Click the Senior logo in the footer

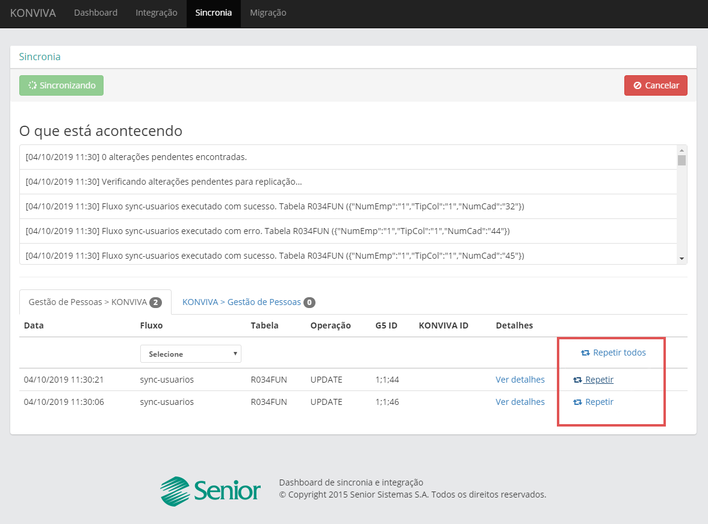(211, 491)
